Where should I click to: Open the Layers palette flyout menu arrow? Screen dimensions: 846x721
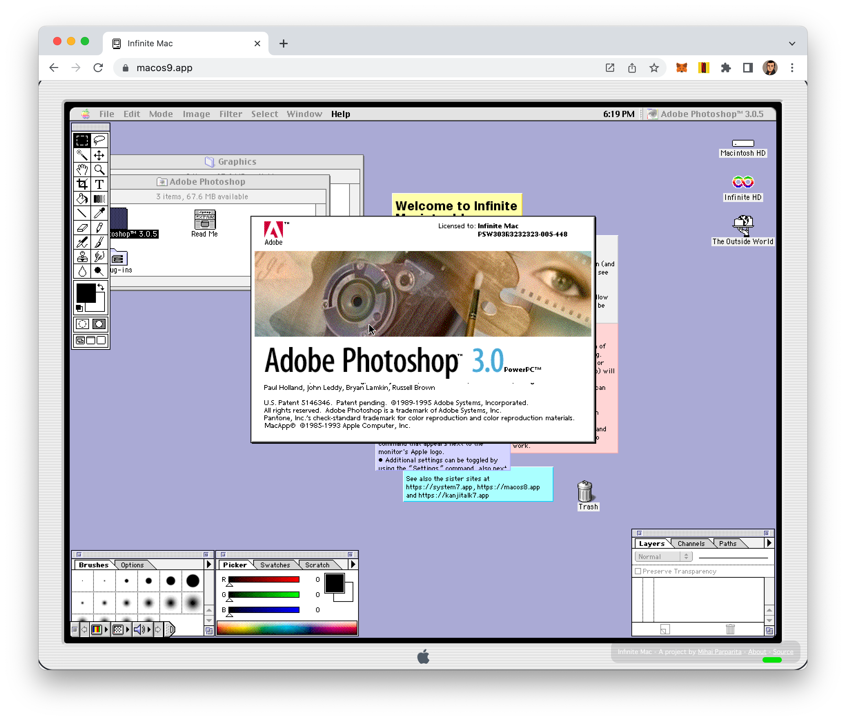pos(769,543)
